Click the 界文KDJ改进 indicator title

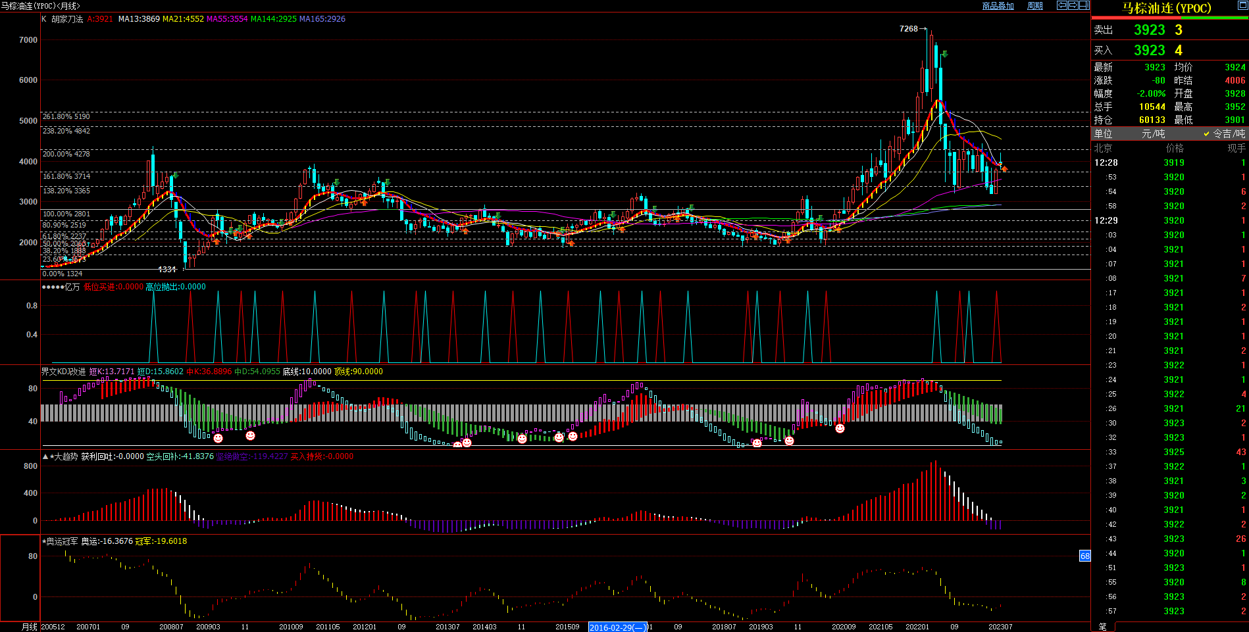63,372
